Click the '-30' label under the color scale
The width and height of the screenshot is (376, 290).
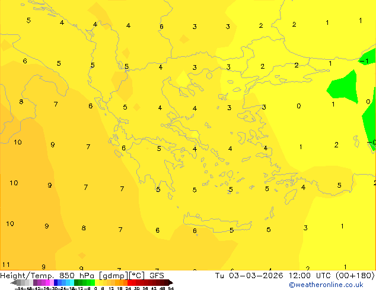(53, 288)
